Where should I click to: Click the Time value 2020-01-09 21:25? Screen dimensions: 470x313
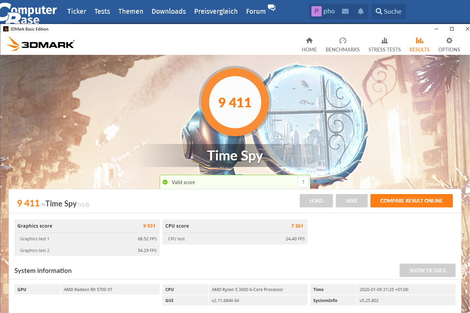[384, 289]
